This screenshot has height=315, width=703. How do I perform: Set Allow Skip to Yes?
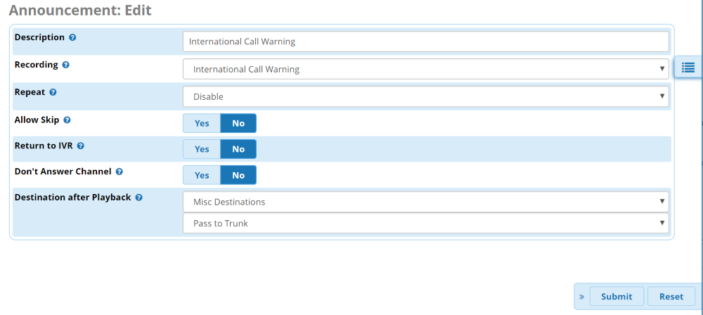point(202,123)
